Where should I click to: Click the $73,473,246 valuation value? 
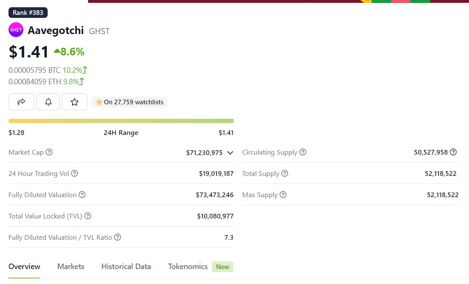(x=214, y=195)
